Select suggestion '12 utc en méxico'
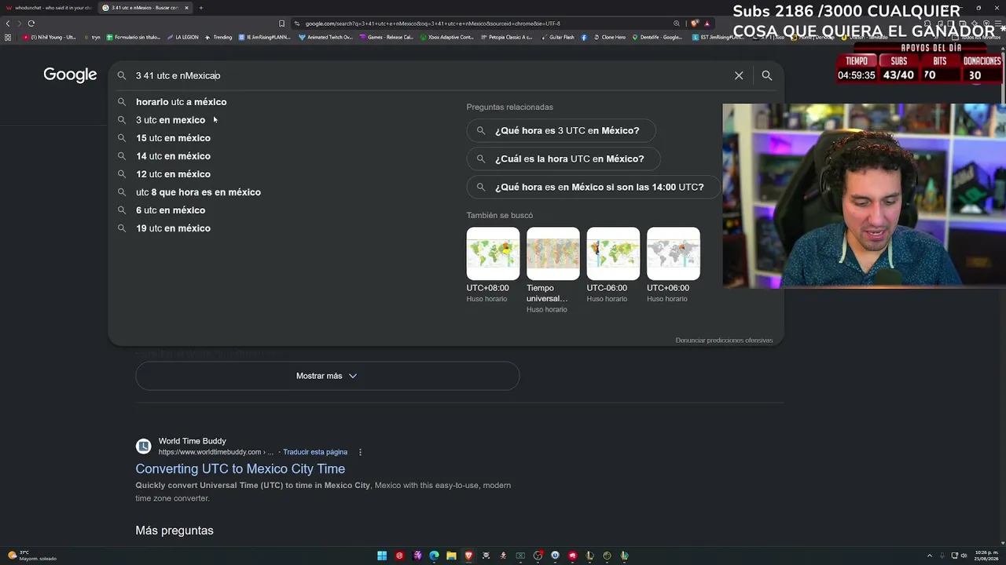The height and width of the screenshot is (565, 1006). pos(173,174)
